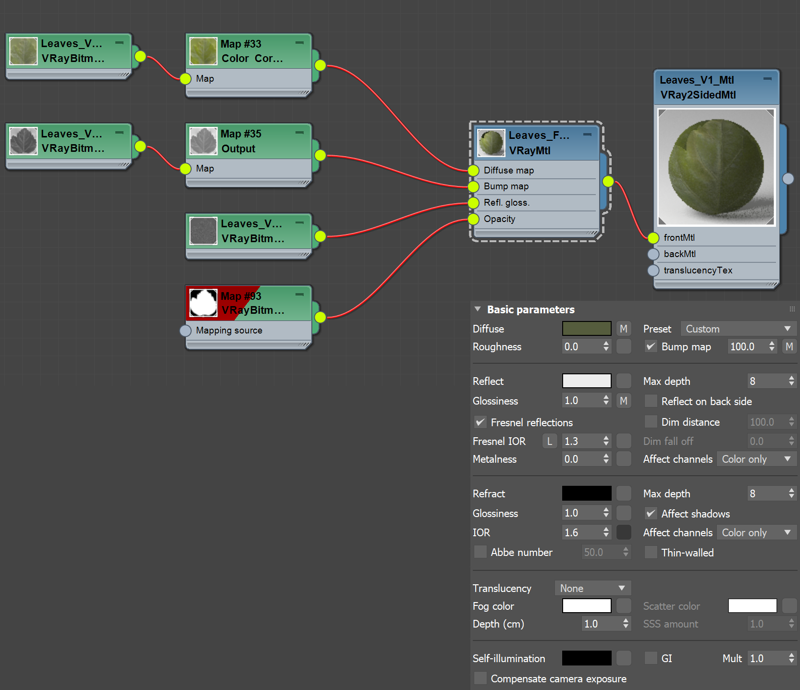Click the Opacity slot on the VRayMtl node
This screenshot has height=690, width=800.
pos(473,219)
